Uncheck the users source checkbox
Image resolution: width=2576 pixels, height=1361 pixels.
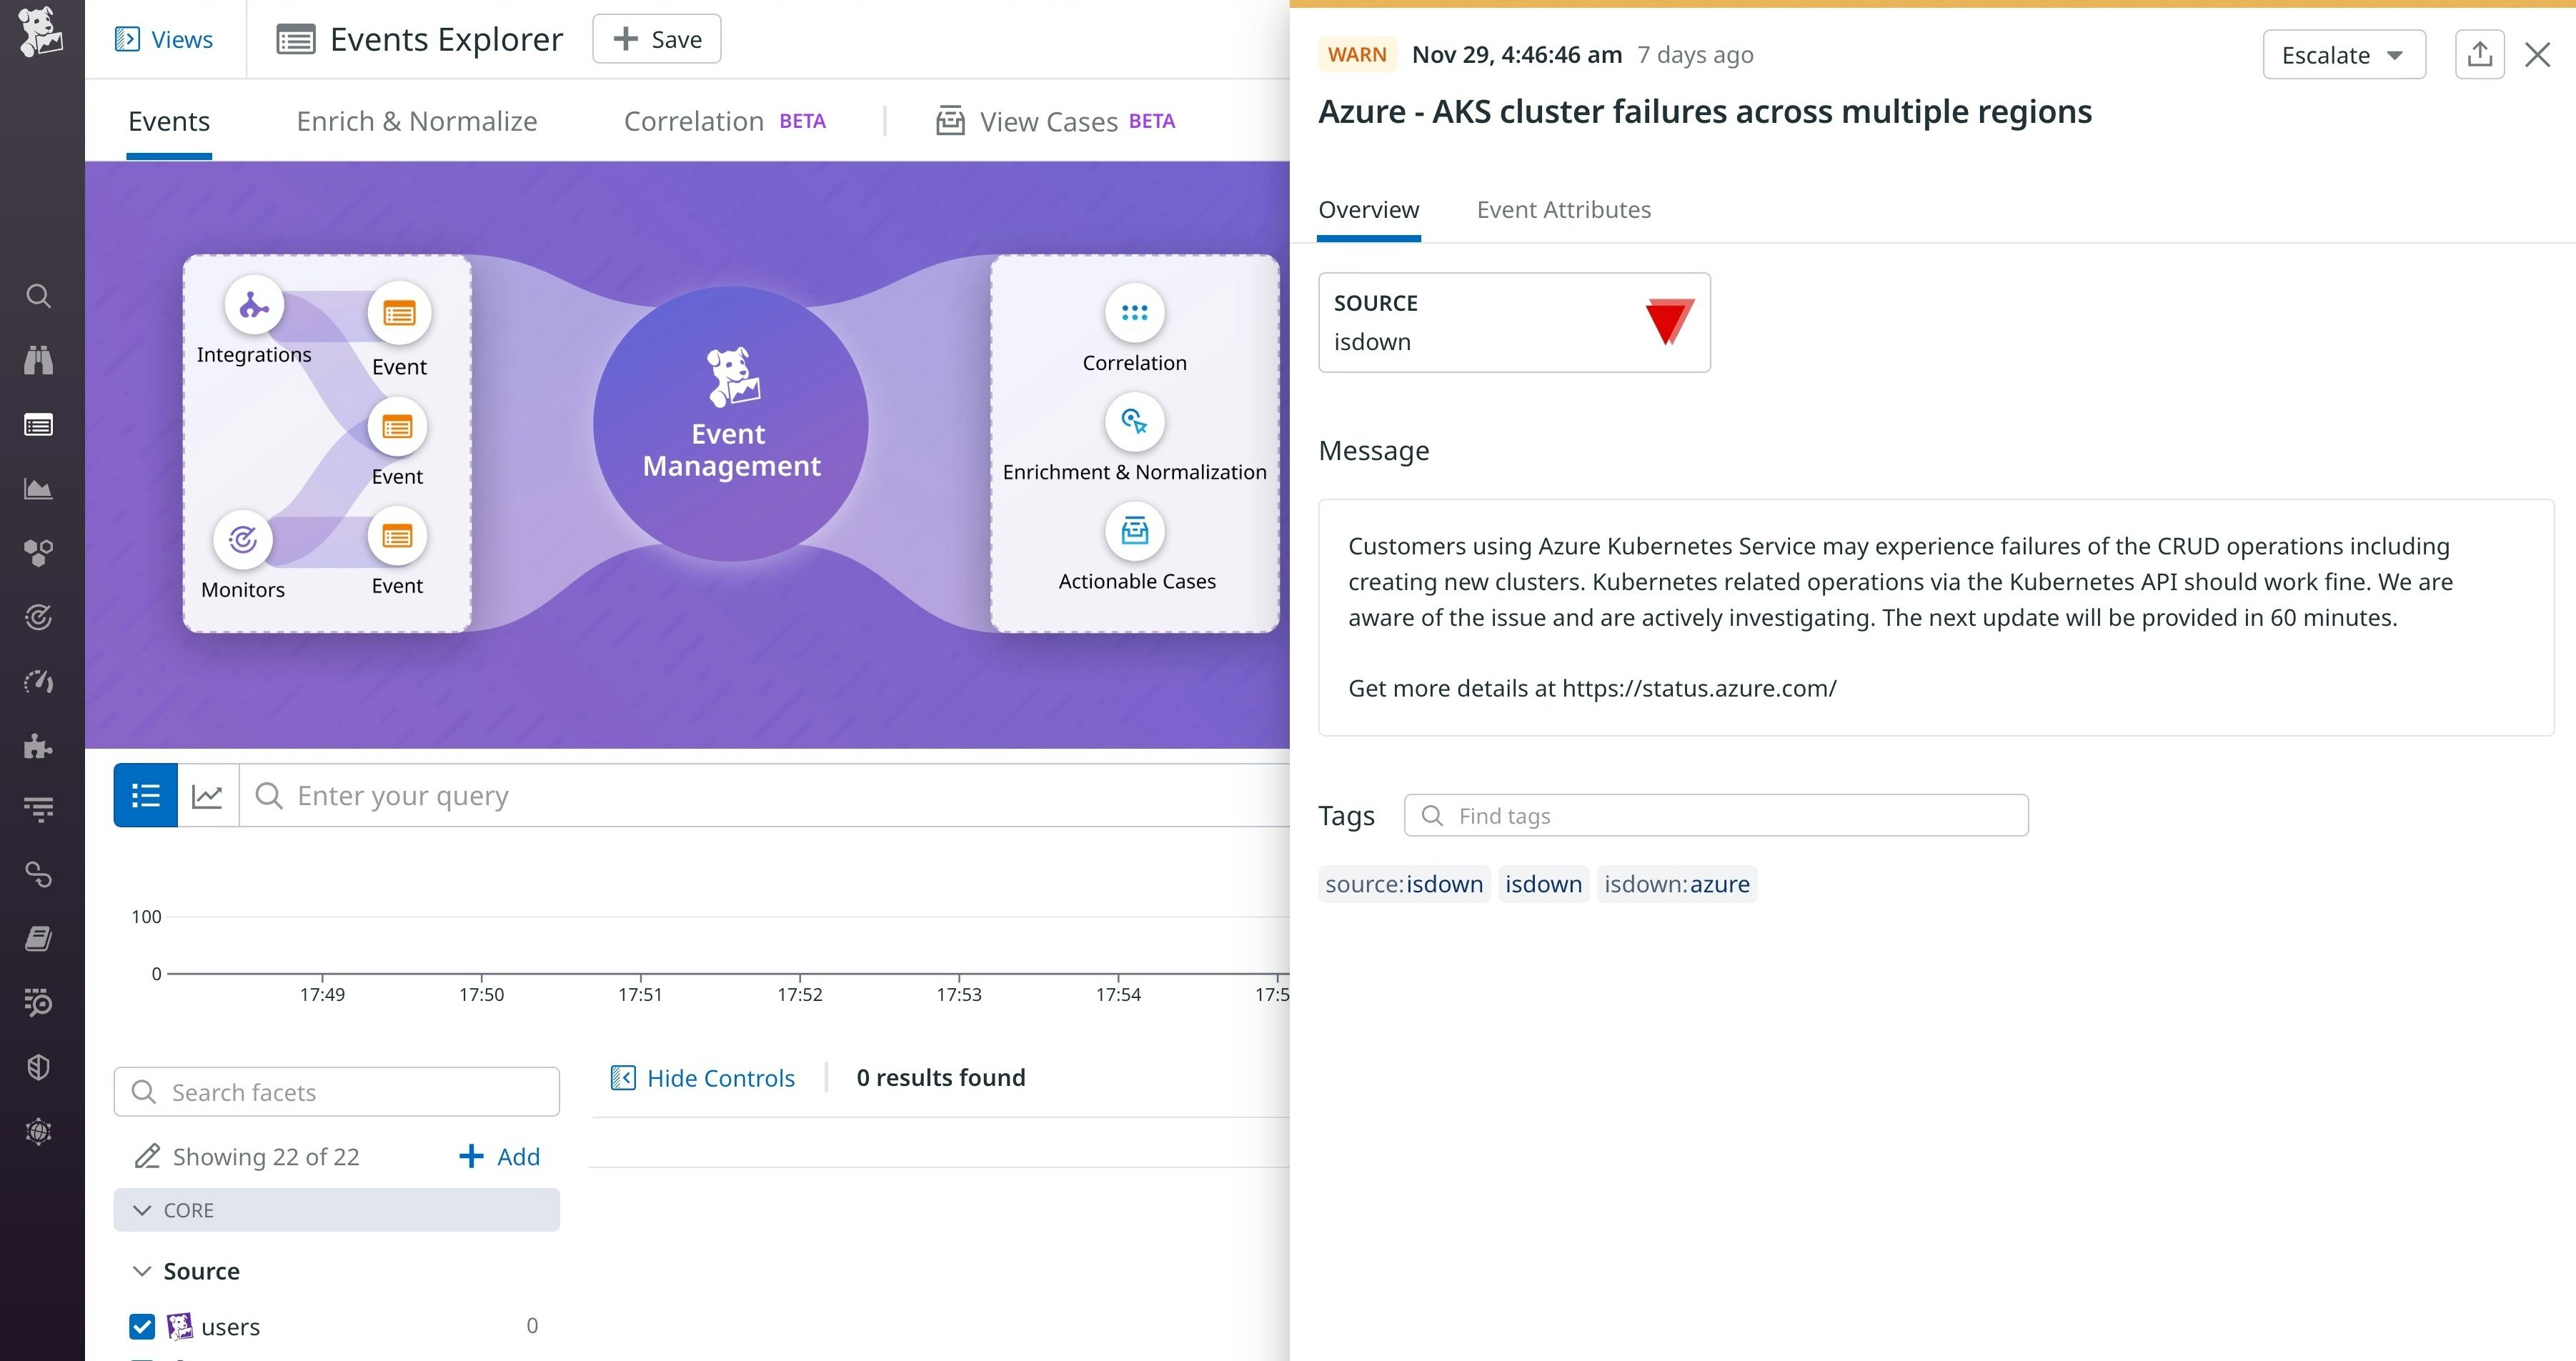click(142, 1326)
